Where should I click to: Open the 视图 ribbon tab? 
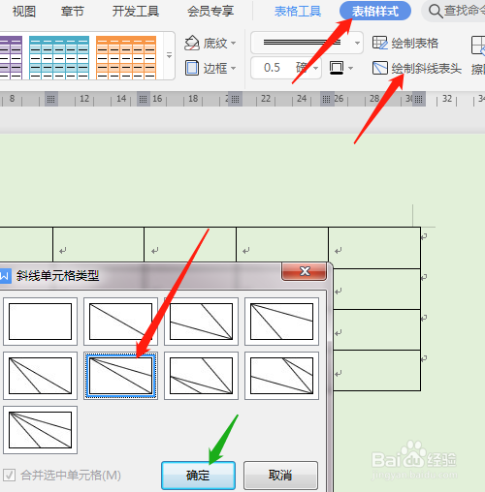point(24,12)
